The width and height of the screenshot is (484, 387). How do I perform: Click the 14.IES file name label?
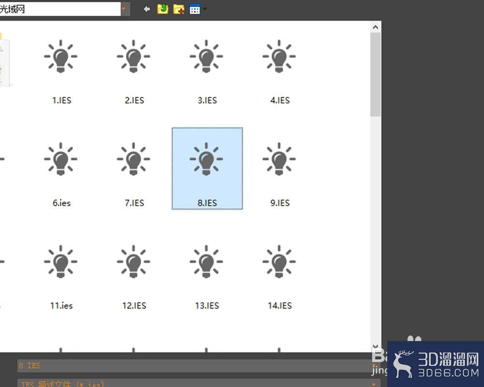[280, 306]
